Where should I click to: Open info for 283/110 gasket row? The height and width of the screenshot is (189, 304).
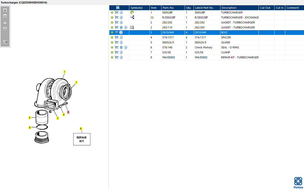pos(126,27)
